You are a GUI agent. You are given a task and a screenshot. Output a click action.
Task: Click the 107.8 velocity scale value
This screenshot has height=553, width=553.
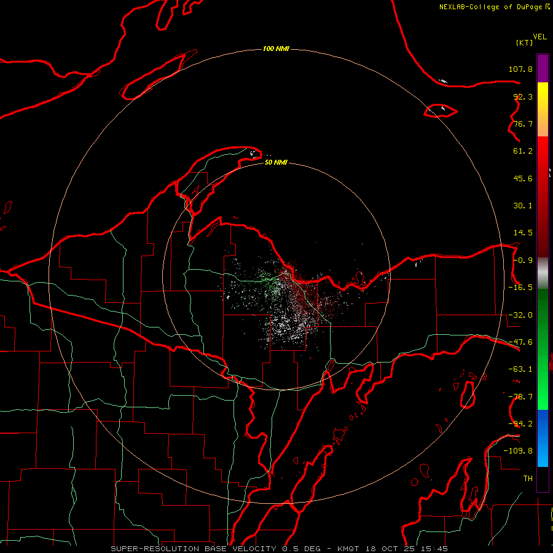(520, 69)
